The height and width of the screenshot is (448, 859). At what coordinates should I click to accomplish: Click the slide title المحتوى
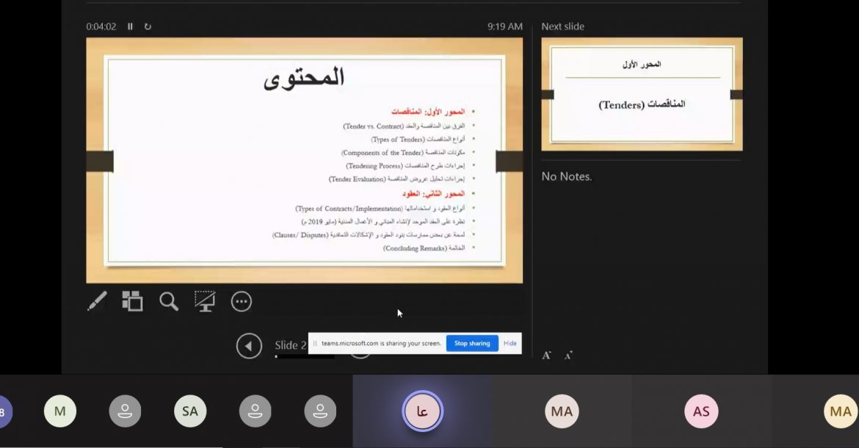point(304,77)
